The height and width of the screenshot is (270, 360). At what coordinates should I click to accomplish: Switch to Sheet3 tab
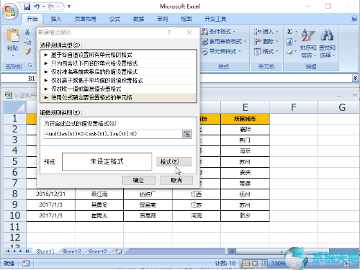pyautogui.click(x=97, y=251)
